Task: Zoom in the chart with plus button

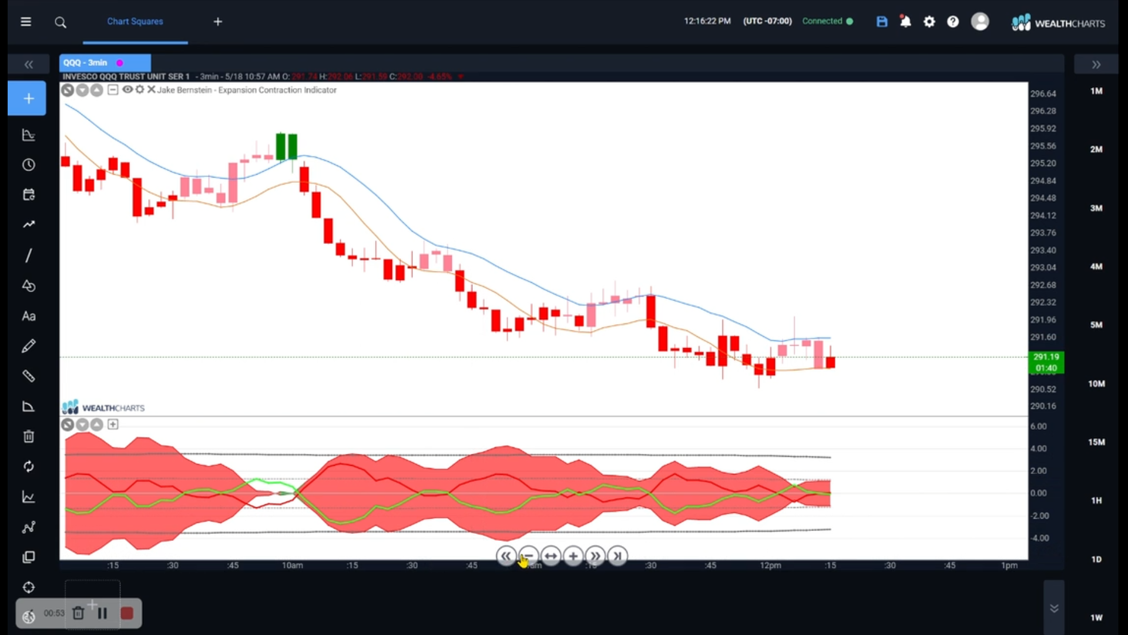Action: tap(573, 556)
